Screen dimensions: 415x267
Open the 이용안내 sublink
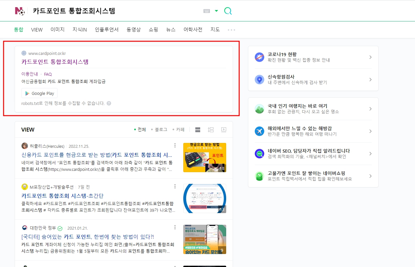click(30, 74)
